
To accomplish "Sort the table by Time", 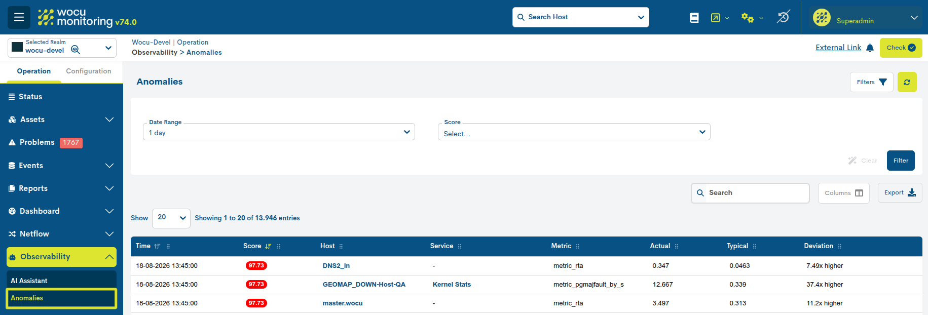I will coord(157,246).
